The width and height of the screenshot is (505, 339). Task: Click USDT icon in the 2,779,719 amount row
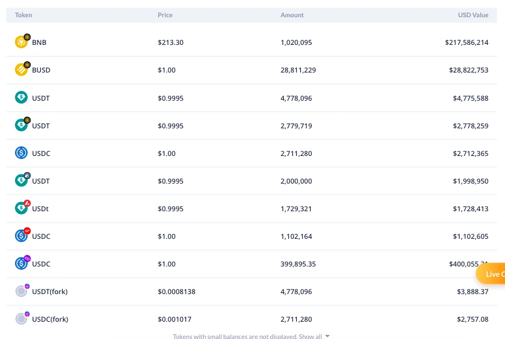[21, 125]
